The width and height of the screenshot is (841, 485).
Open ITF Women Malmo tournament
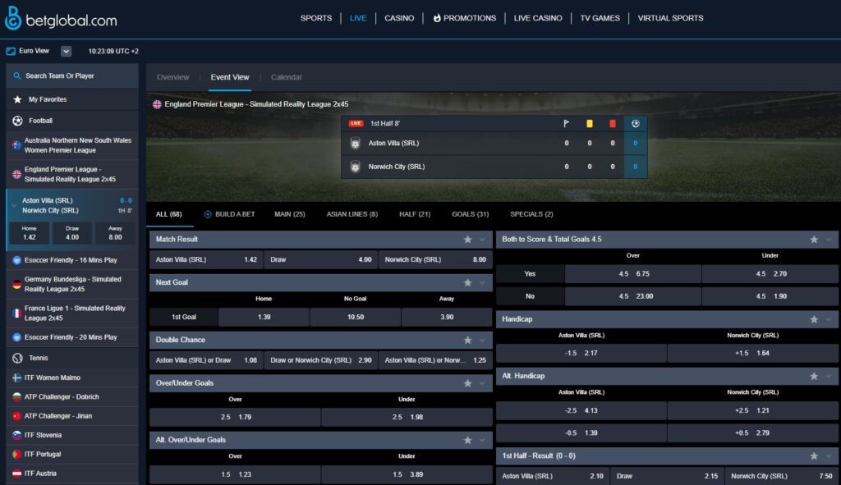(72, 377)
